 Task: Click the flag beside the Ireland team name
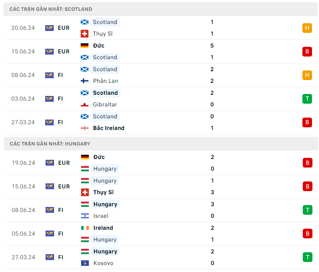(85, 228)
